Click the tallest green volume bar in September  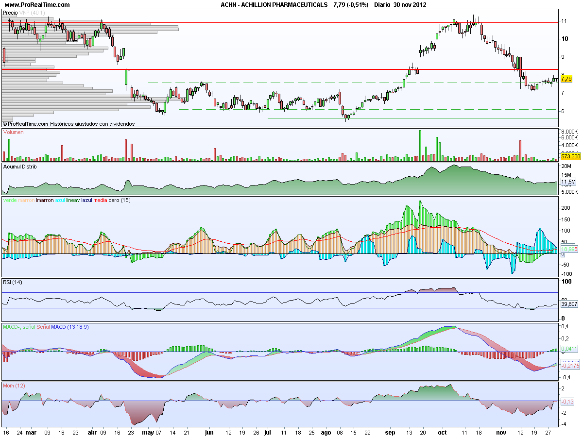(420, 146)
